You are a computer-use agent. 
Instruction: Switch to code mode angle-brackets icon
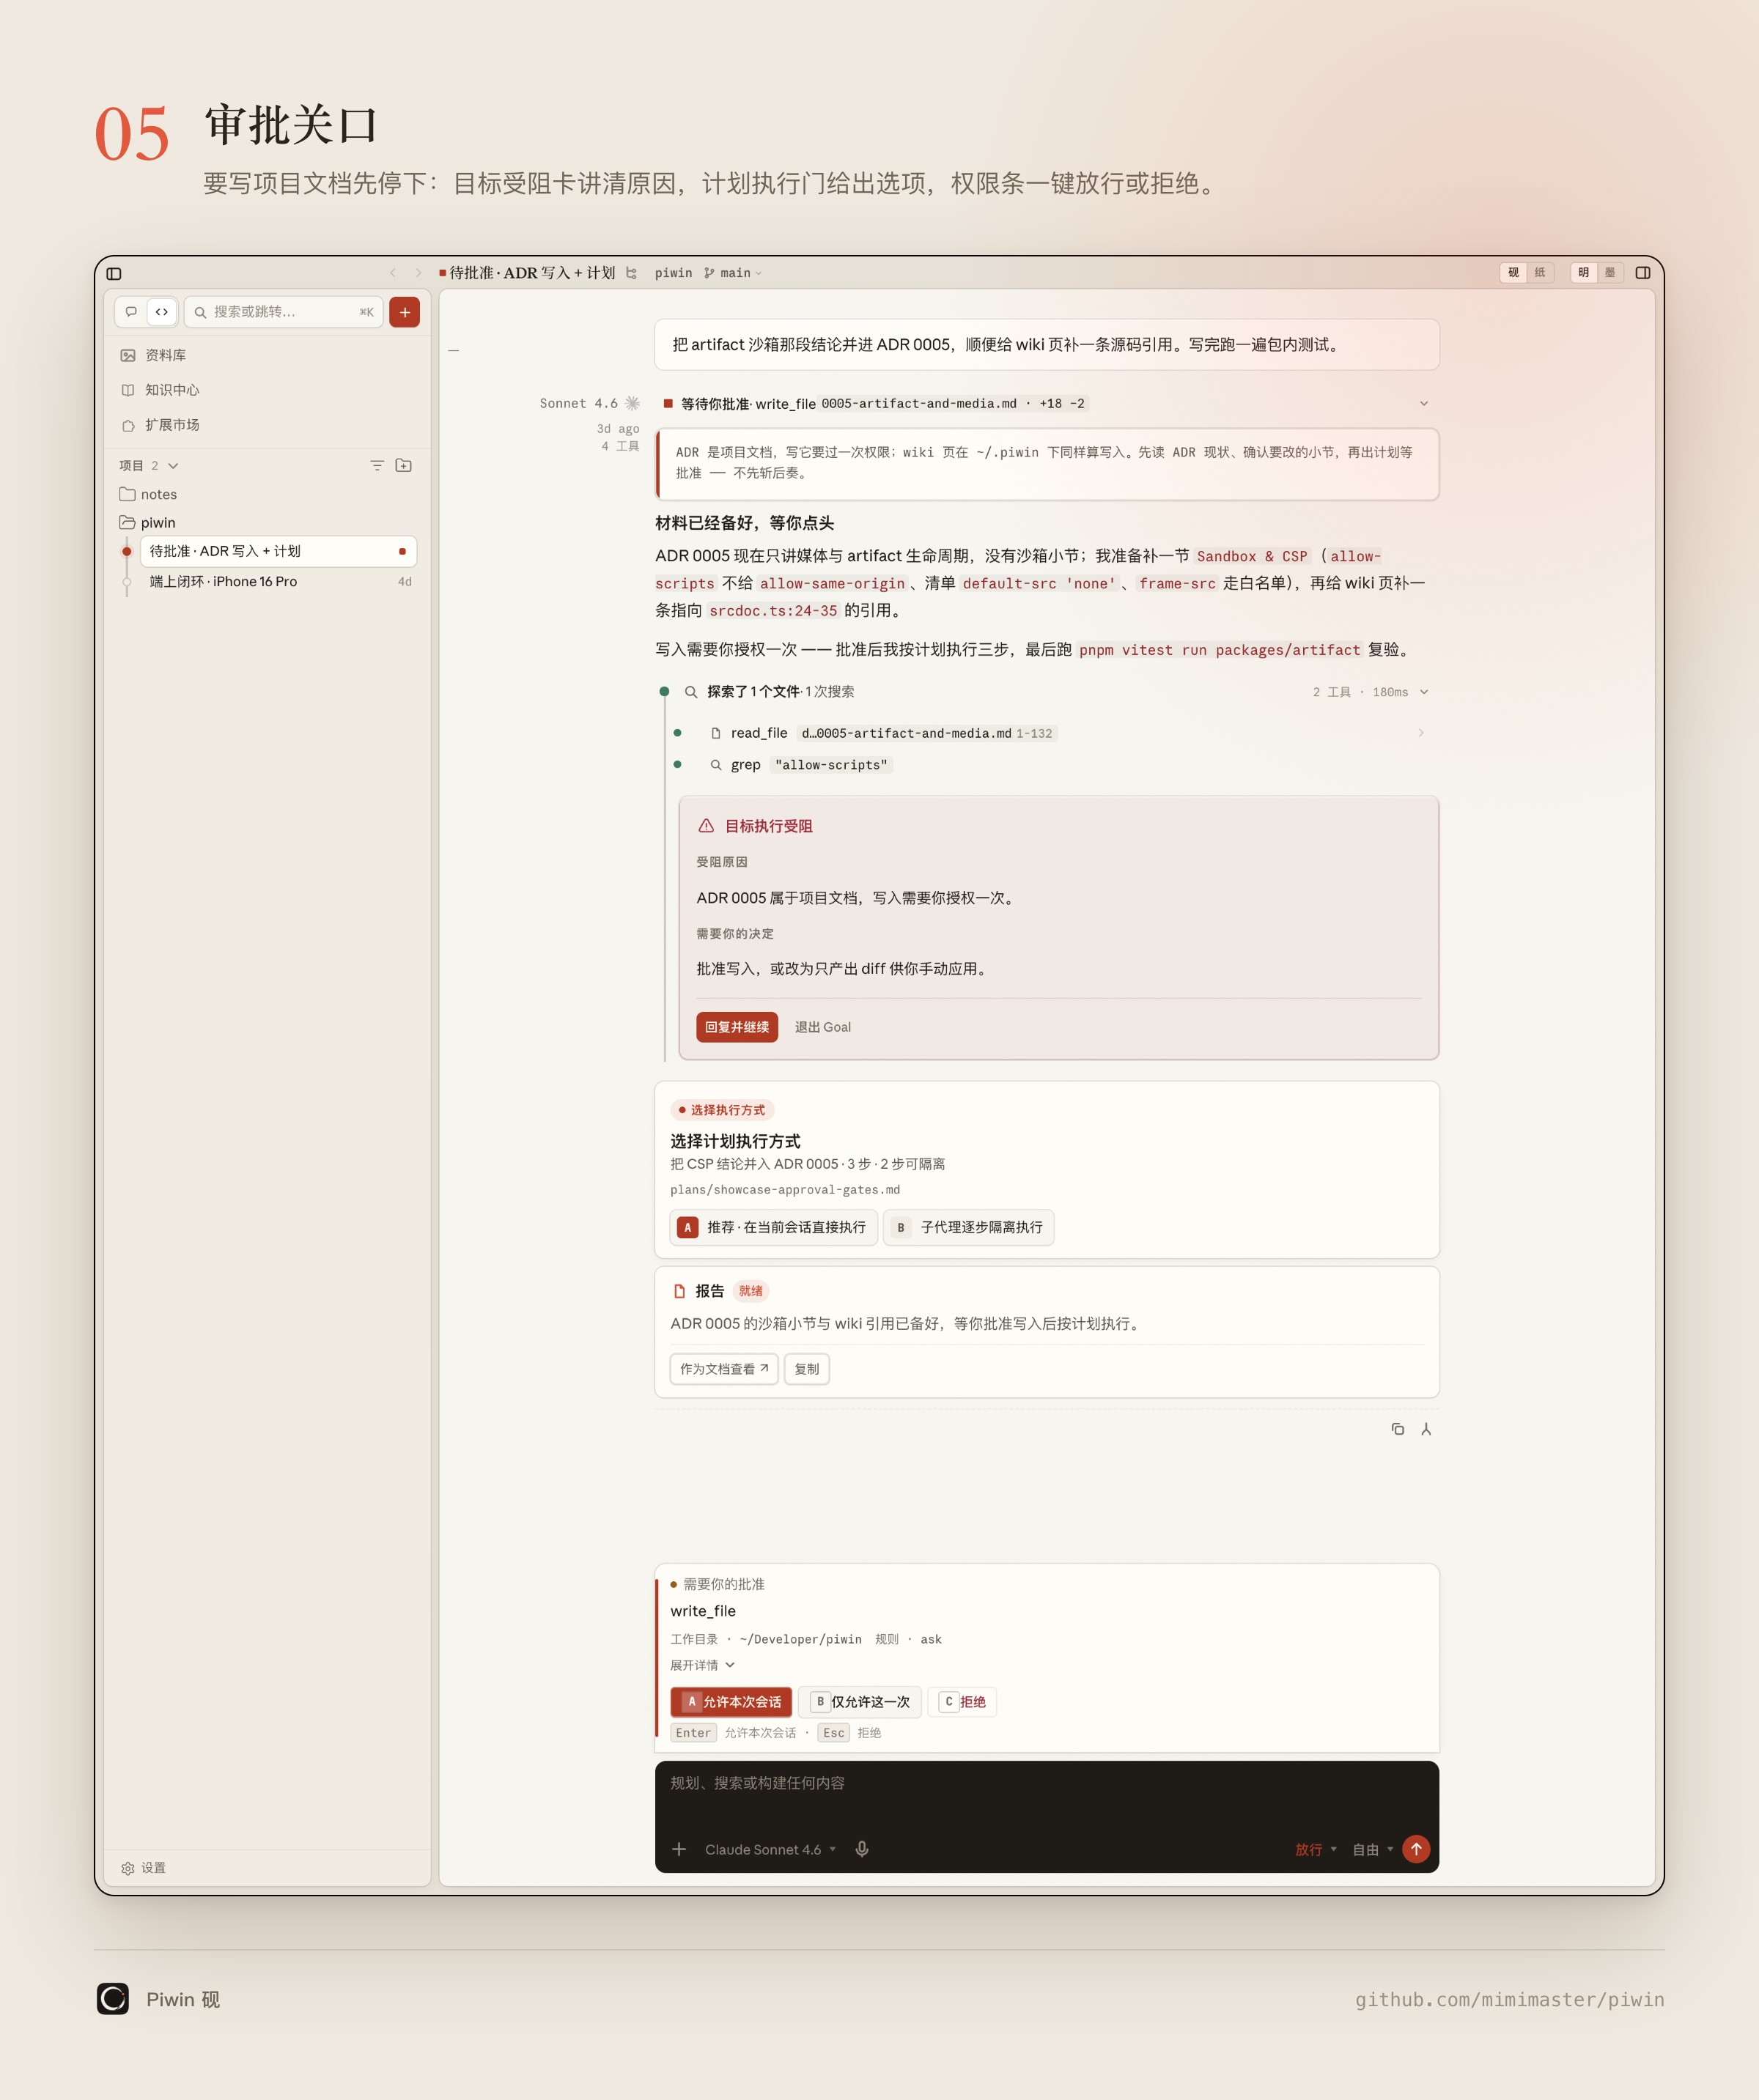(162, 312)
